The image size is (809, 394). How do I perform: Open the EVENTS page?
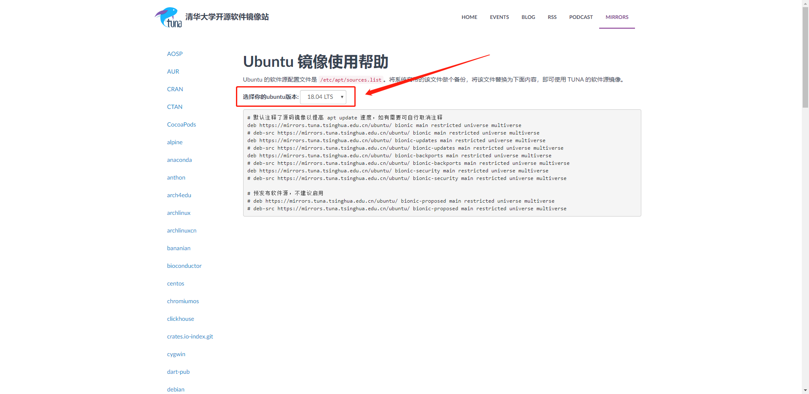point(499,17)
